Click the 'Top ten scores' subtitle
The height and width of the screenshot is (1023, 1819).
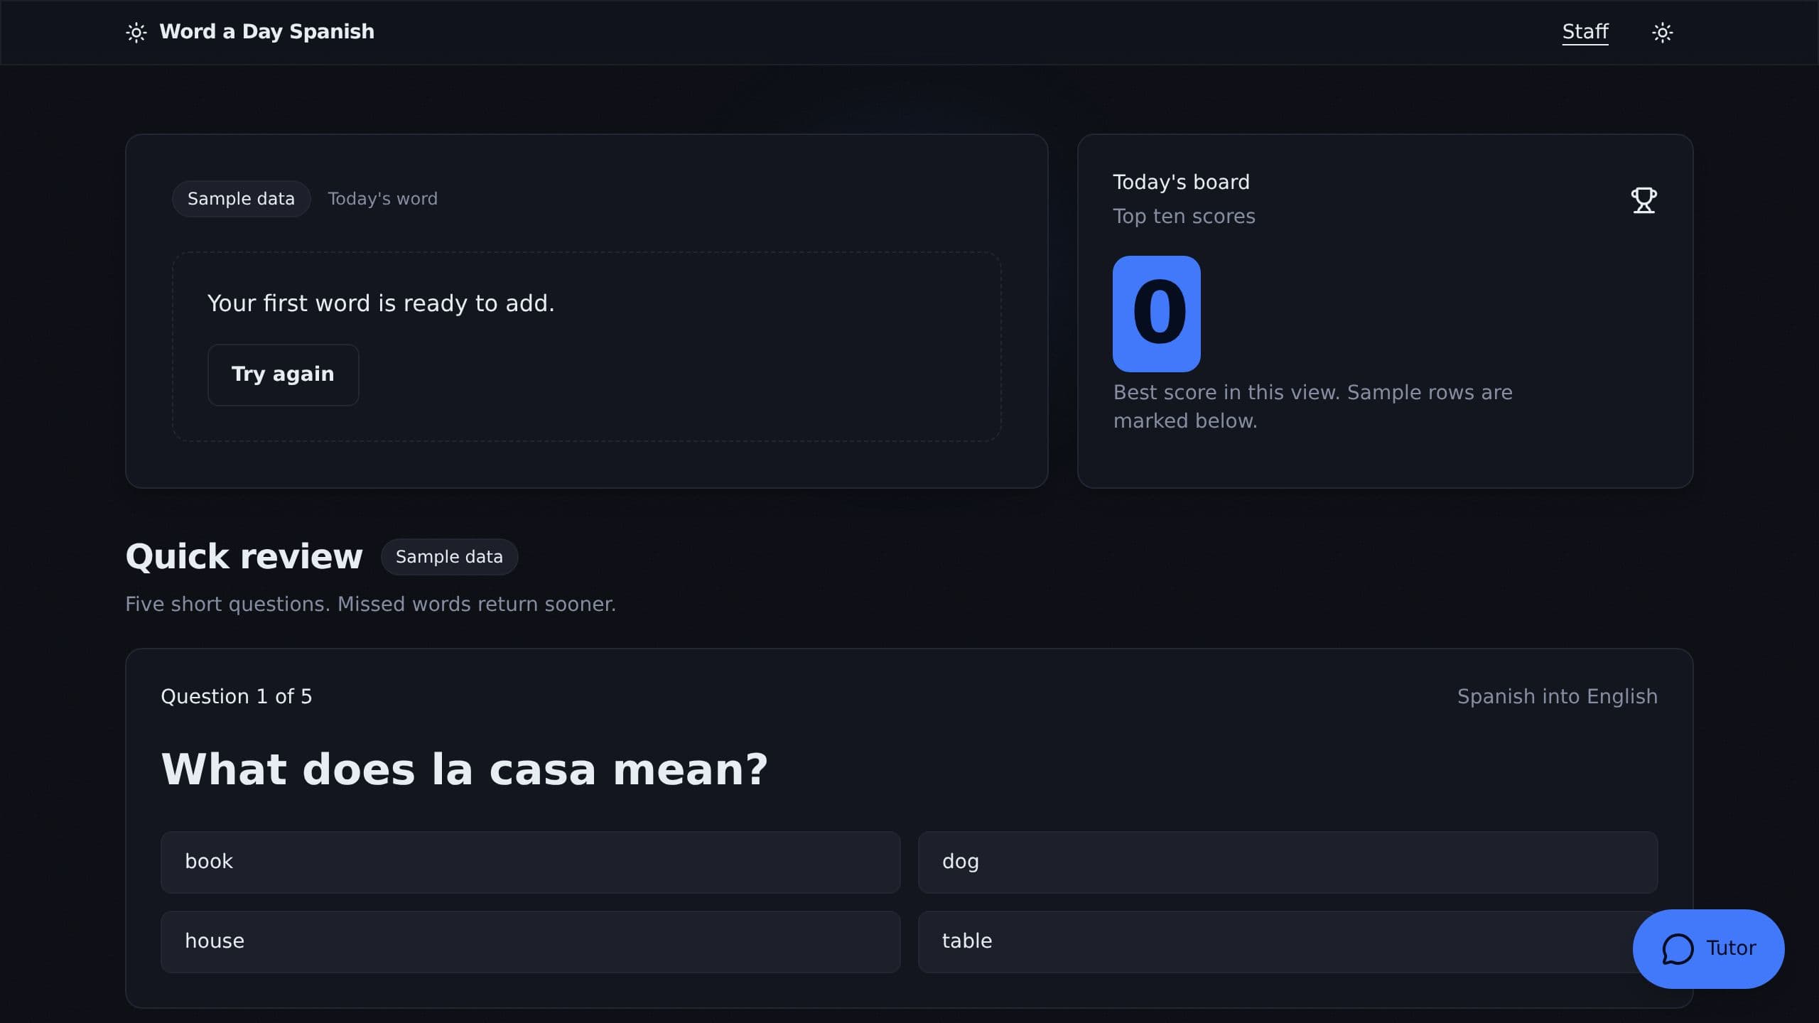pos(1184,217)
